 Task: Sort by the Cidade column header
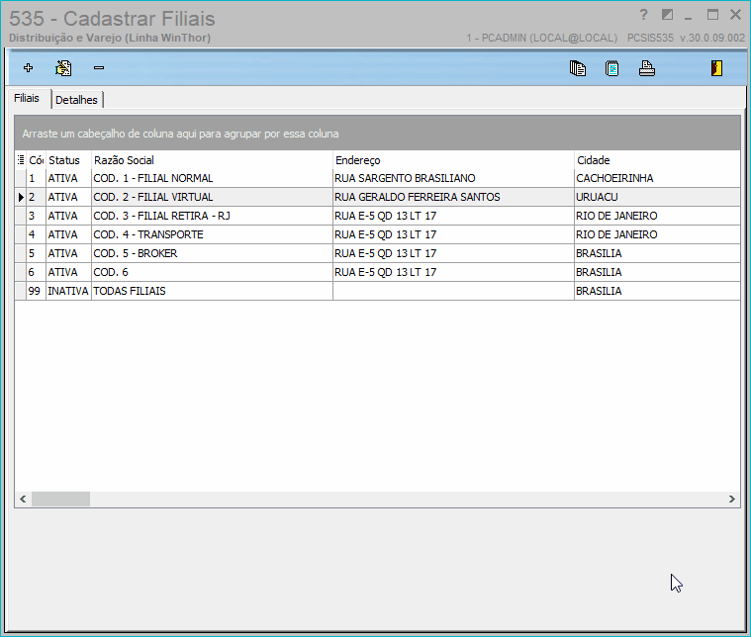[x=657, y=160]
